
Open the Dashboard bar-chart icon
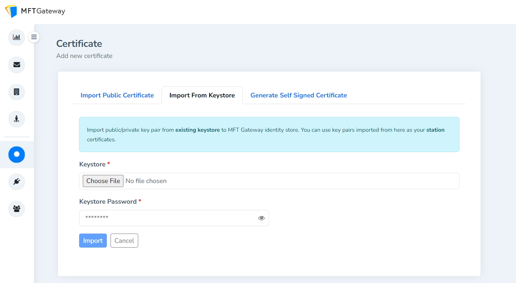point(16,37)
